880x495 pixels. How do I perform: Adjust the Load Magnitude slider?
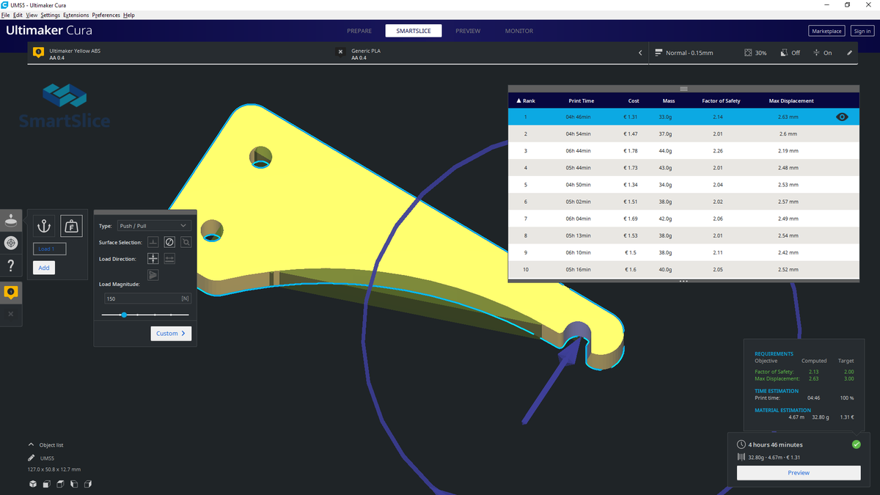pyautogui.click(x=124, y=315)
